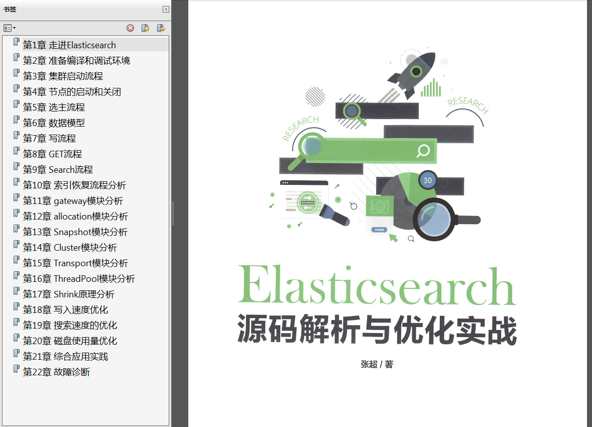Open bookmark 第11章 gateway模块分析
This screenshot has height=427, width=592.
pos(73,200)
